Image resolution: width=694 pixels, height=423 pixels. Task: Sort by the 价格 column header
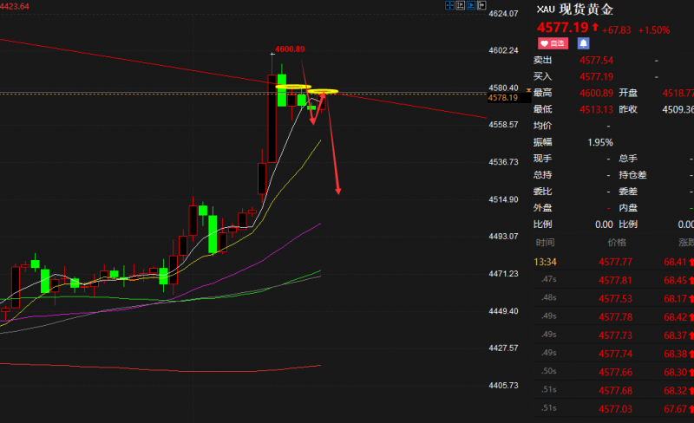coord(616,243)
